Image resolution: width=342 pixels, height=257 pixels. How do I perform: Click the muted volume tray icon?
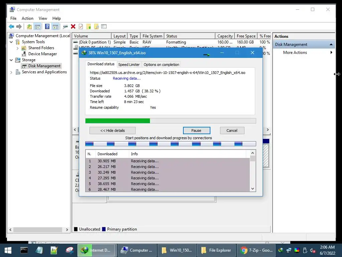tap(313, 250)
